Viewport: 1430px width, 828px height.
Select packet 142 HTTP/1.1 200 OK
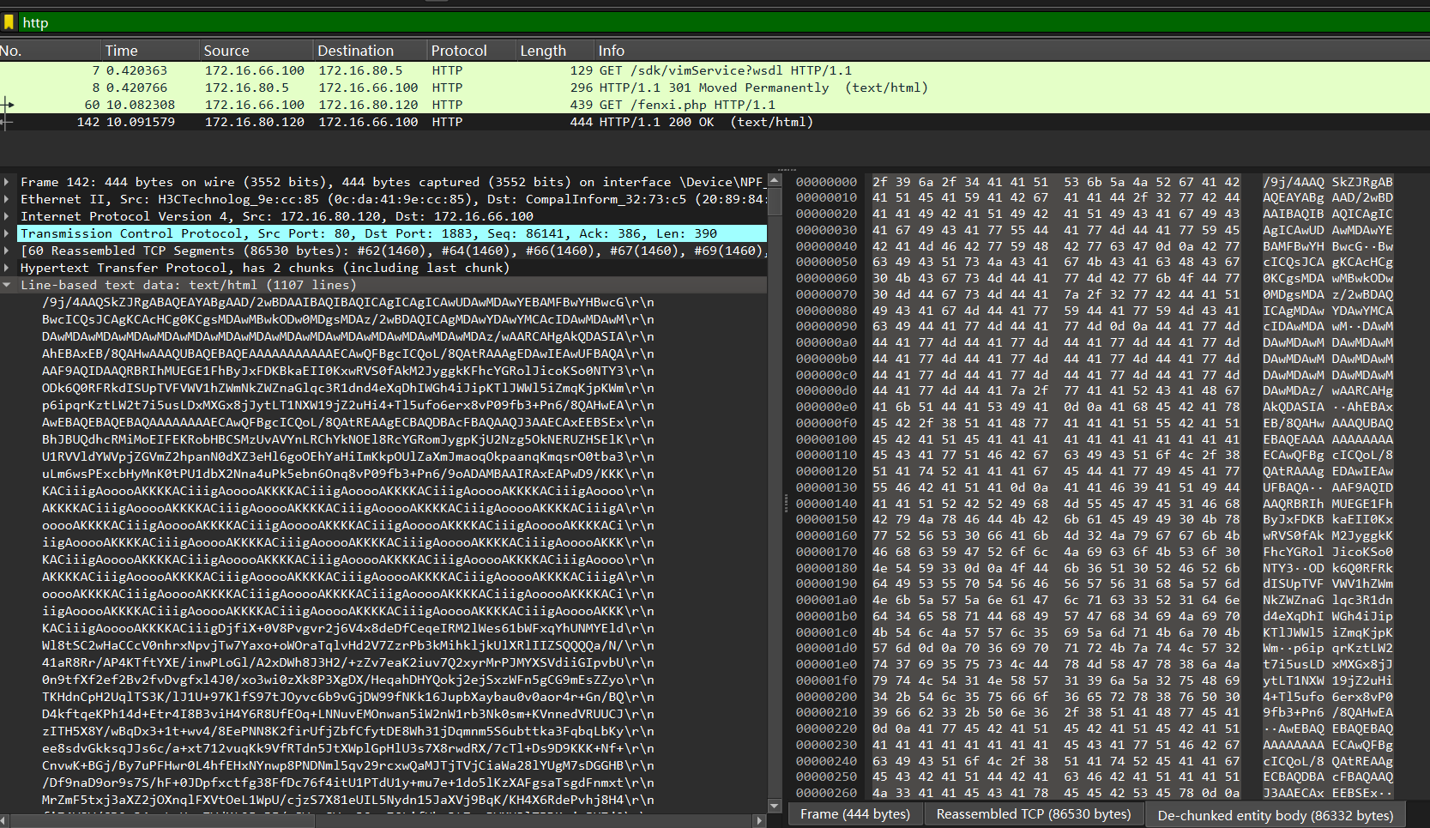[x=715, y=122]
